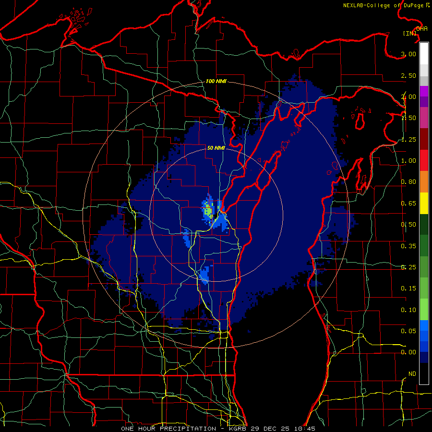Image resolution: width=432 pixels, height=432 pixels.
Task: Click the 3.00 legend value
Action: click(408, 54)
